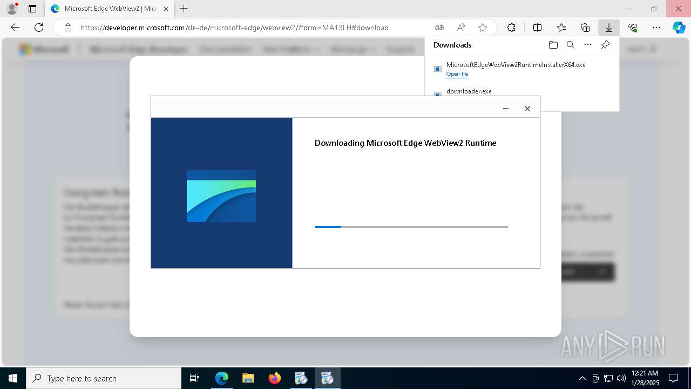Close the Microsoft Edge WebView2 tab
This screenshot has width=691, height=389.
pos(166,9)
